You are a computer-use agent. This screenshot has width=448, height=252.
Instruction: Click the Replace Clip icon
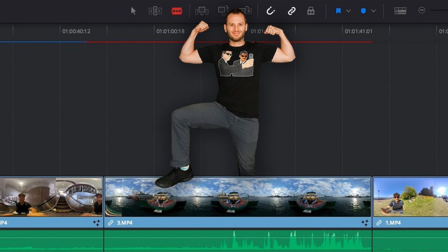245,10
